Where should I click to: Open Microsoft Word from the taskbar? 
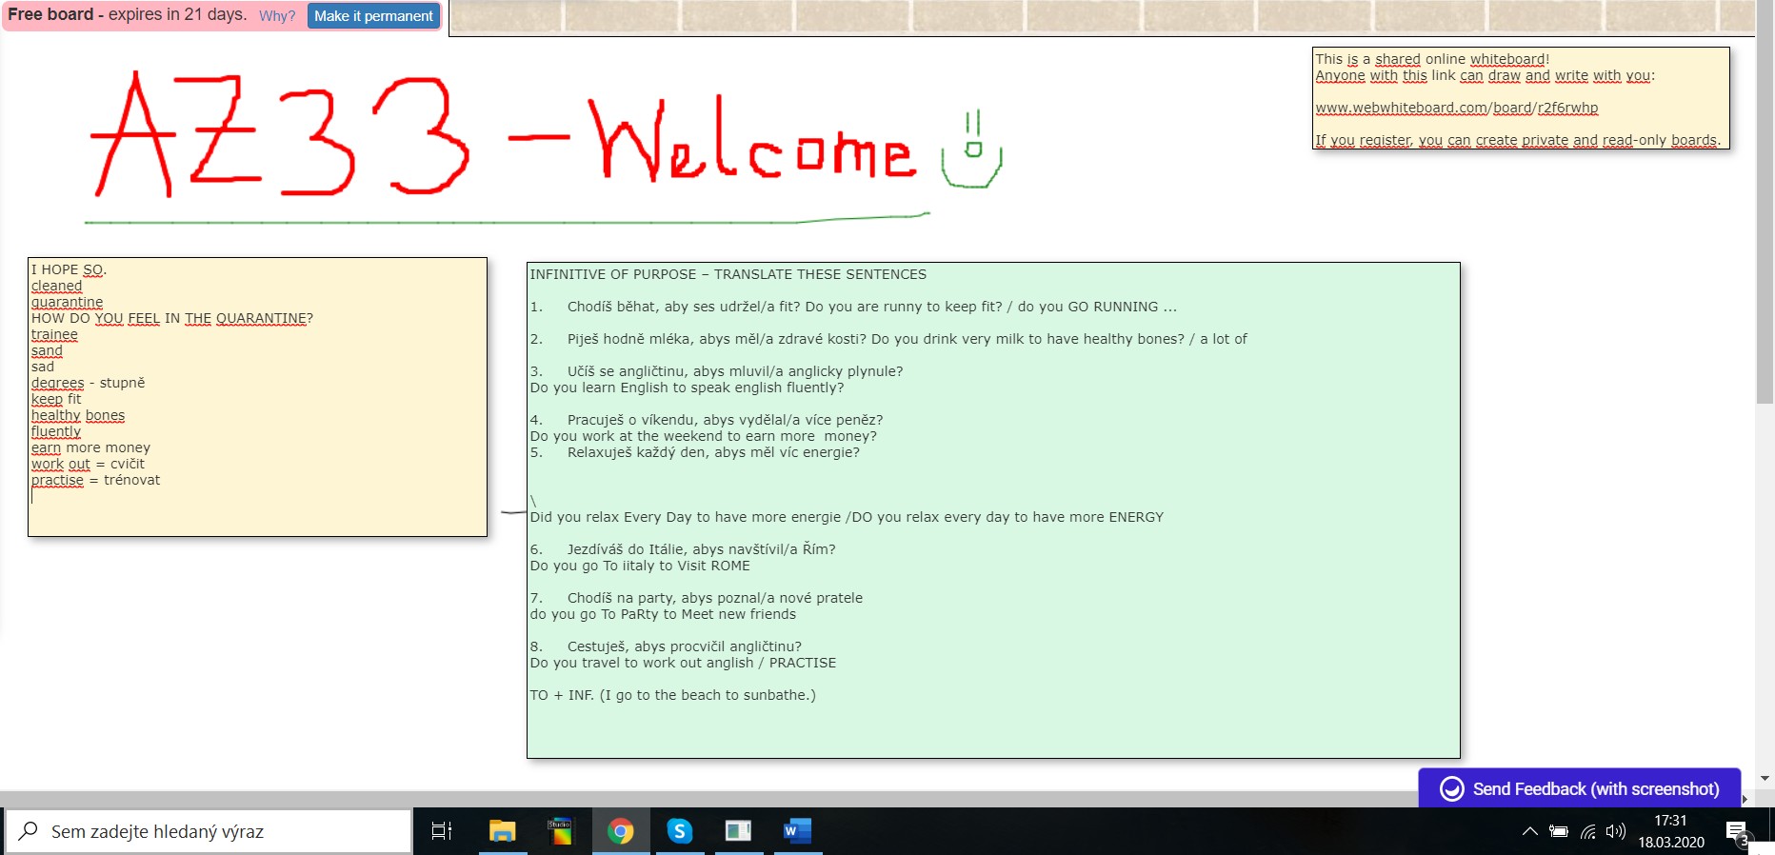point(797,831)
